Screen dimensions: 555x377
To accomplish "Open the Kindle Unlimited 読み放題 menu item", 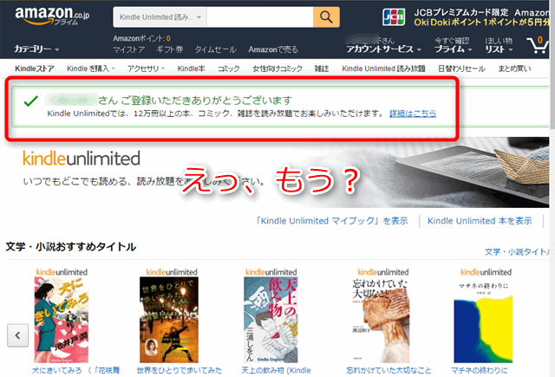I will (x=383, y=68).
